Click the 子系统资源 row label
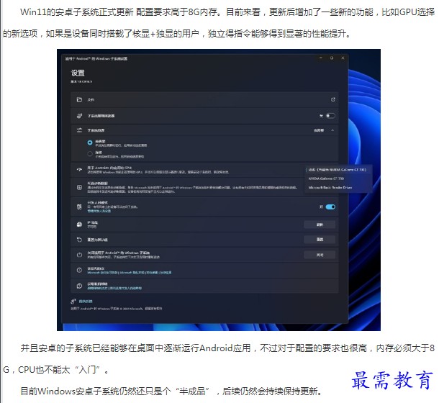This screenshot has height=403, width=439. point(96,130)
